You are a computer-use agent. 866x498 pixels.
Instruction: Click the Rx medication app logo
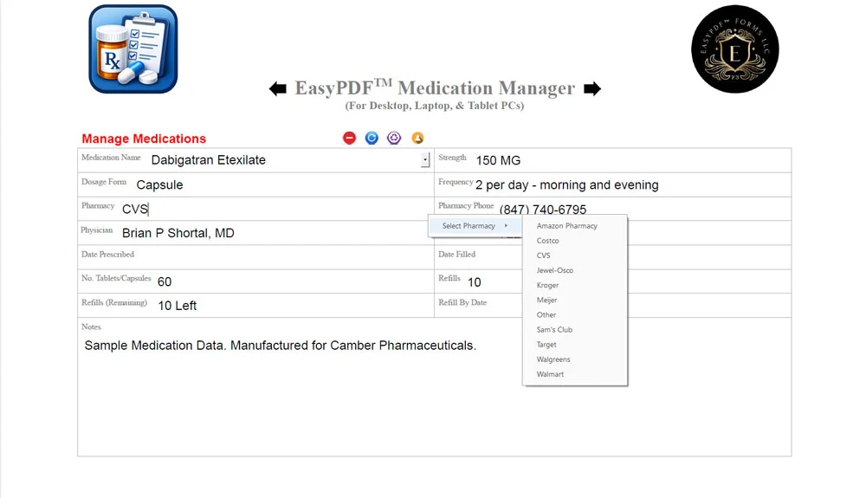pos(133,49)
